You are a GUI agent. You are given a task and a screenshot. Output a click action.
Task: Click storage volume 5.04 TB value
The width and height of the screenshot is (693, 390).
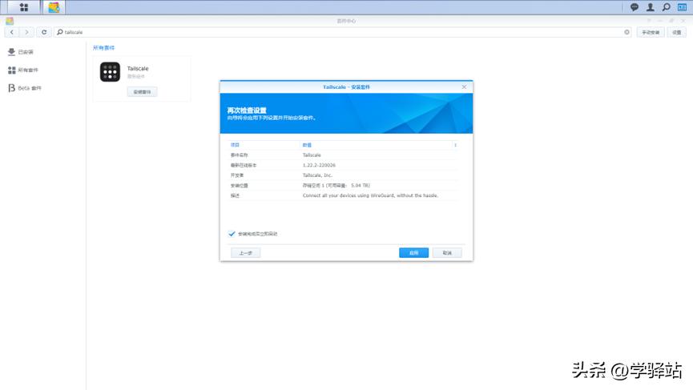tap(336, 186)
